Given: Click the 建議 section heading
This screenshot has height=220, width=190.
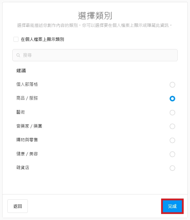Looking at the screenshot, I should point(21,71).
